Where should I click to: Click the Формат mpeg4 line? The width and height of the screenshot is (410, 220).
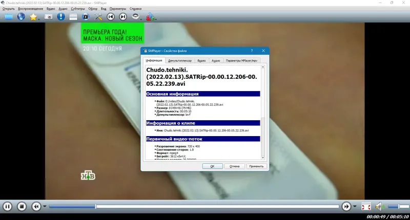point(167,153)
